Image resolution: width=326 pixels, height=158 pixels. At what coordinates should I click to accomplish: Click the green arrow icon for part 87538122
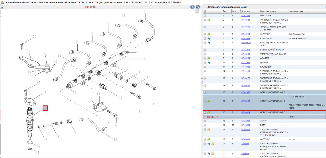pyautogui.click(x=209, y=101)
